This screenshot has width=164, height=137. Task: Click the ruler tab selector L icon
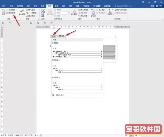pos(2,27)
